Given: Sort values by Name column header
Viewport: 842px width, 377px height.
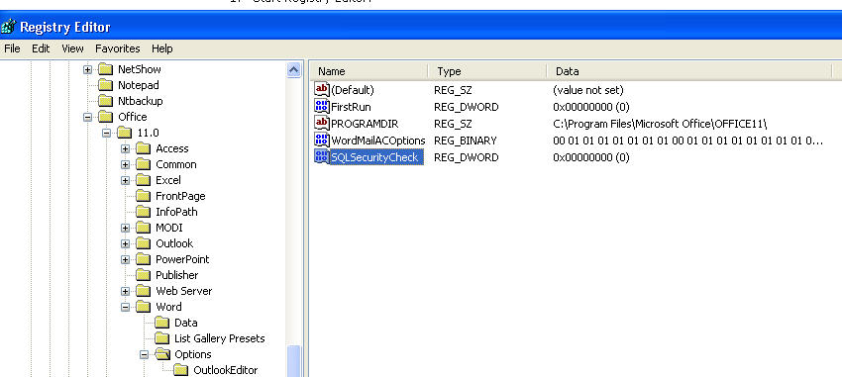Looking at the screenshot, I should [369, 71].
